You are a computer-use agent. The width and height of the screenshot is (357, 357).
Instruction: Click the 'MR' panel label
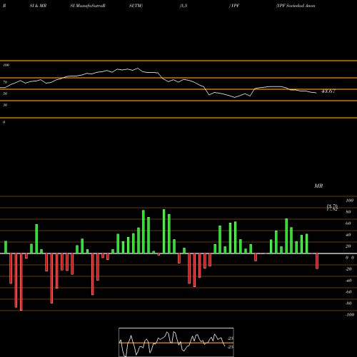pos(318,186)
